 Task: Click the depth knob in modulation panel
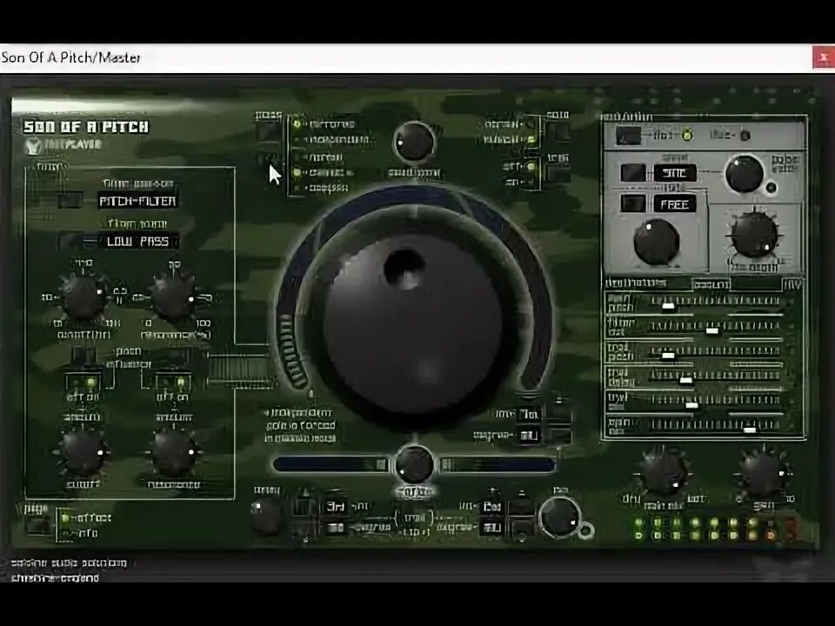[753, 235]
